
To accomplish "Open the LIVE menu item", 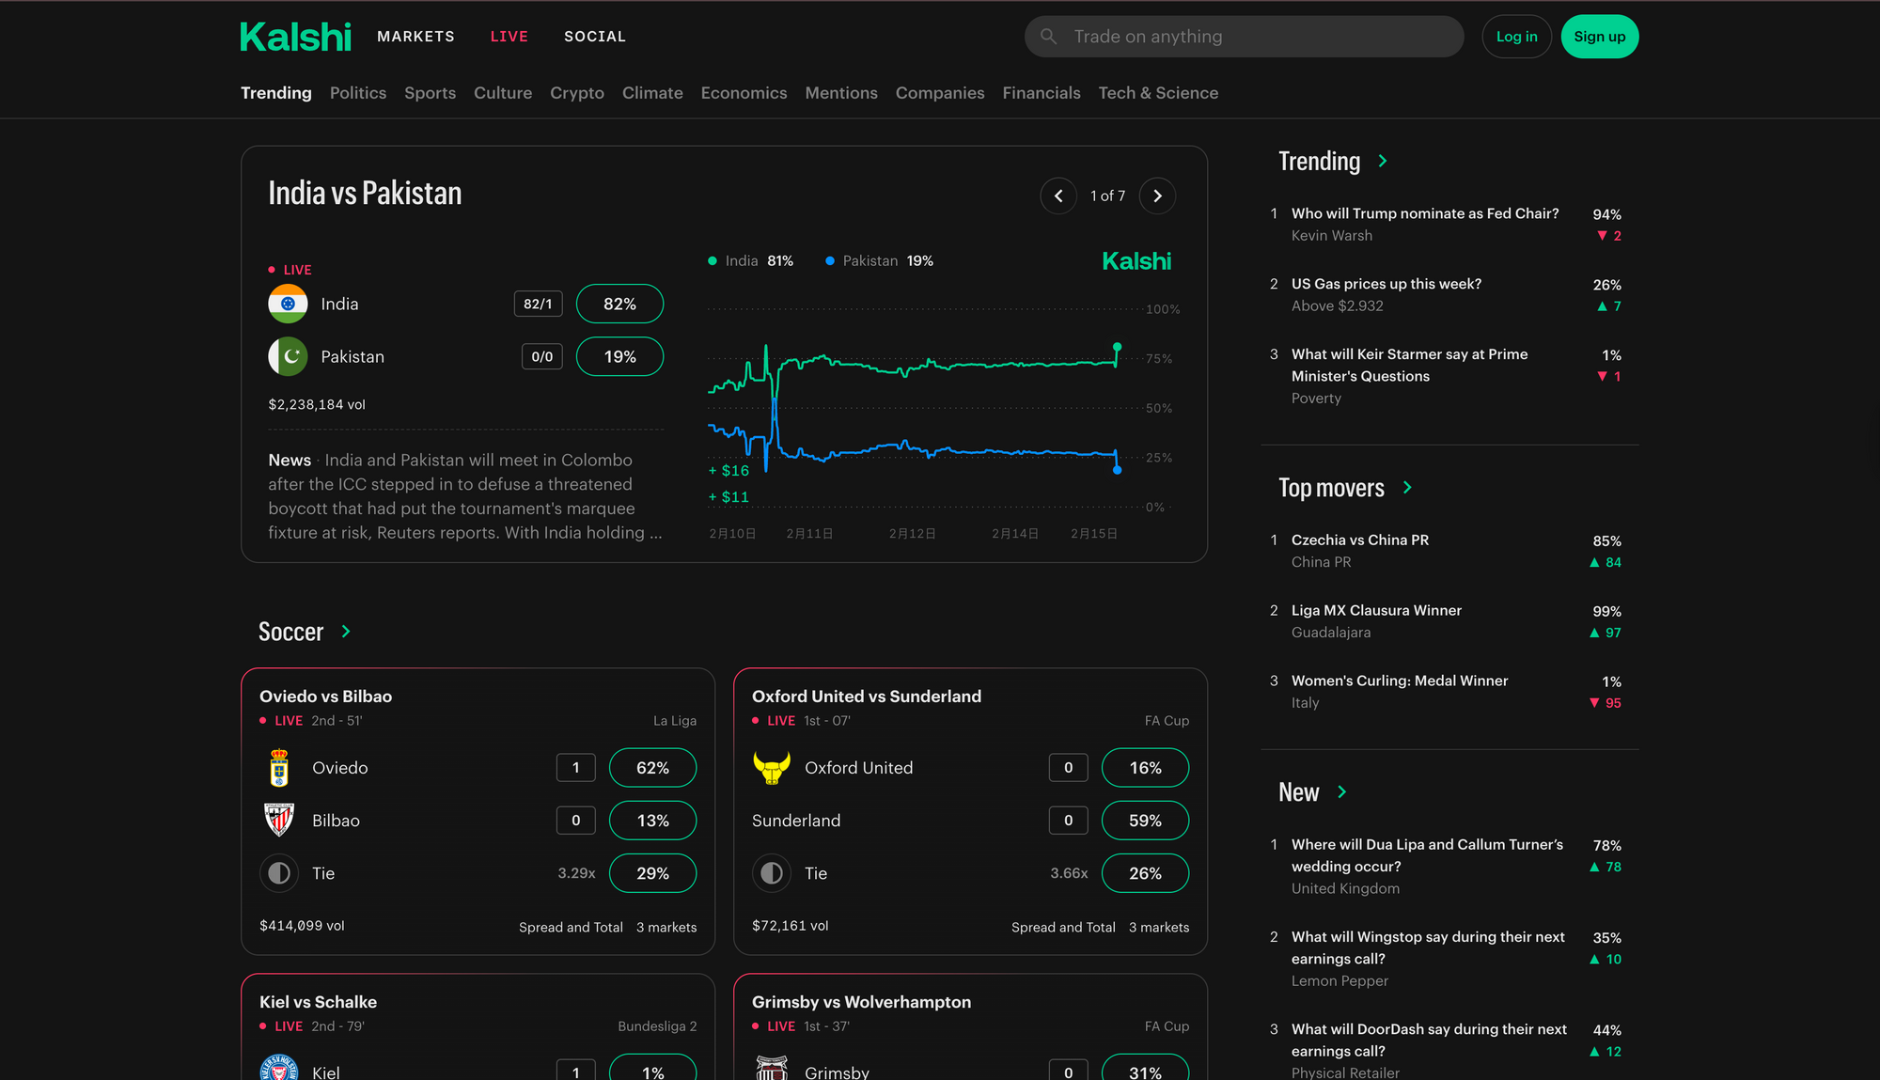I will (509, 37).
